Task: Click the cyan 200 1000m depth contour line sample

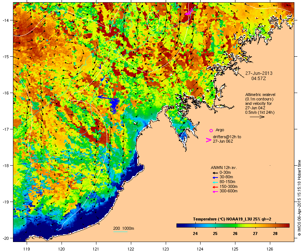Action: point(120,232)
